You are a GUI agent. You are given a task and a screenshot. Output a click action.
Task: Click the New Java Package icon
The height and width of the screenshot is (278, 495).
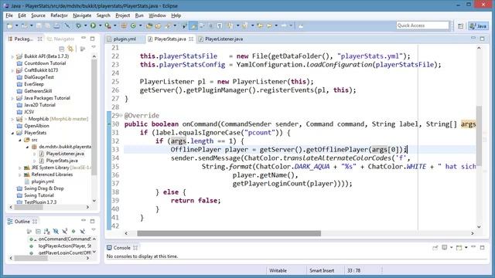(x=124, y=25)
